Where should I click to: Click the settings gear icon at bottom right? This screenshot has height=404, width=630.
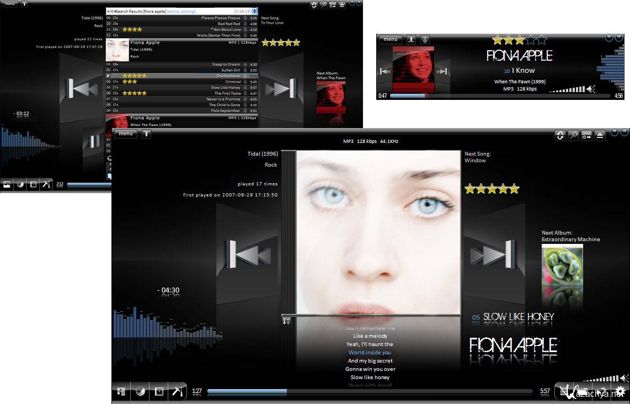tap(620, 391)
